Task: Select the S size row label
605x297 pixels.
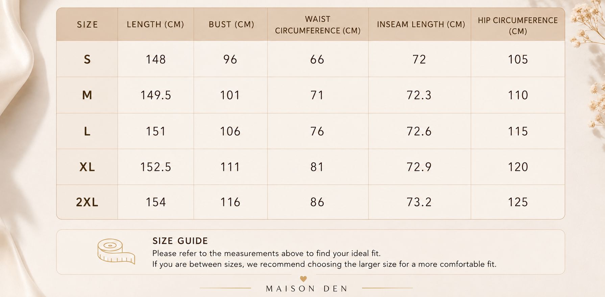Action: tap(87, 59)
